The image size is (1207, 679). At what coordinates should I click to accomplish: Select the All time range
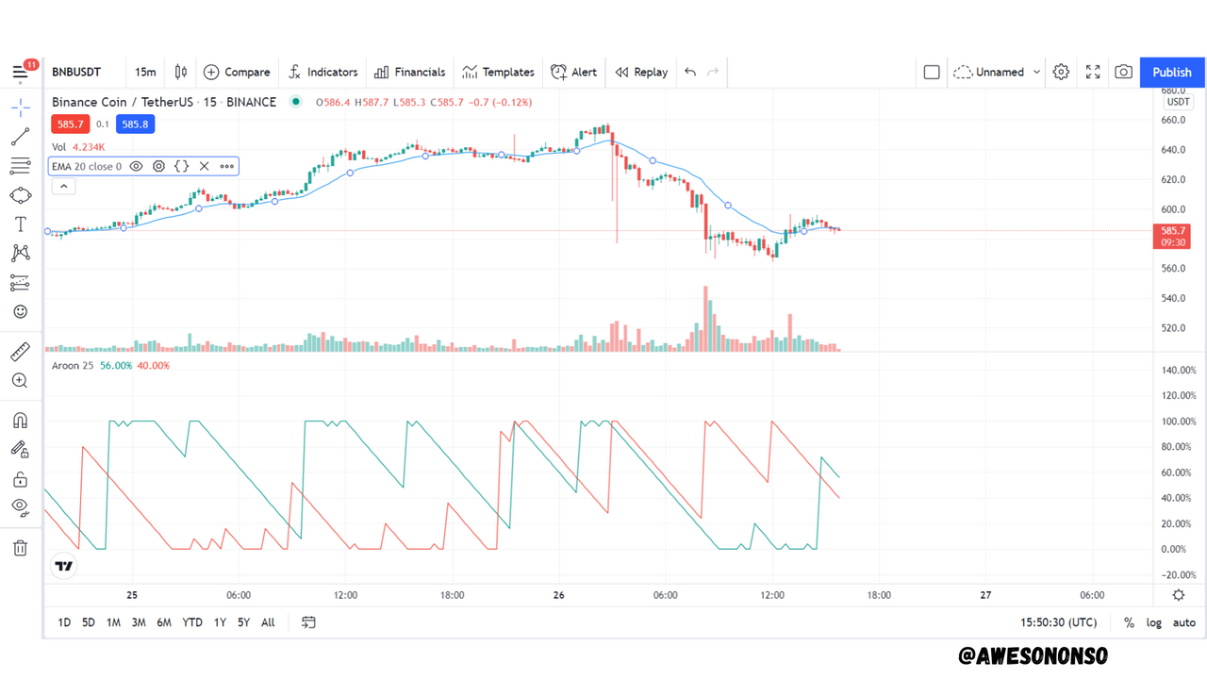click(x=268, y=622)
